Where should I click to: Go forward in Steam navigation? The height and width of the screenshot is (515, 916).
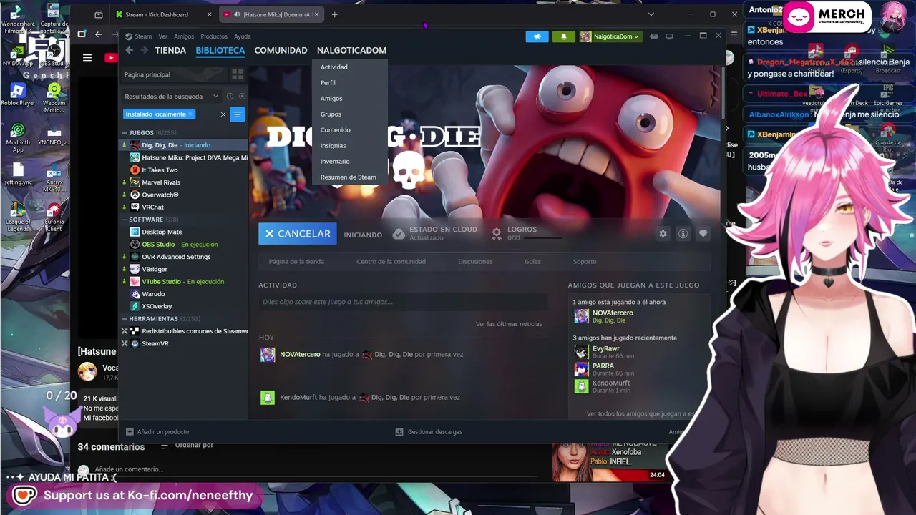coord(144,50)
